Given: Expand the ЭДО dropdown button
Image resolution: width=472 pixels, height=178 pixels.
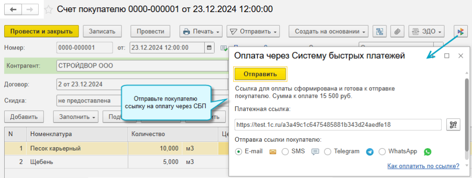Looking at the screenshot, I should tap(426, 31).
